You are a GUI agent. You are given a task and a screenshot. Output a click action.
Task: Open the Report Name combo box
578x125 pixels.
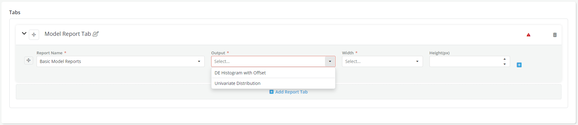pyautogui.click(x=116, y=61)
